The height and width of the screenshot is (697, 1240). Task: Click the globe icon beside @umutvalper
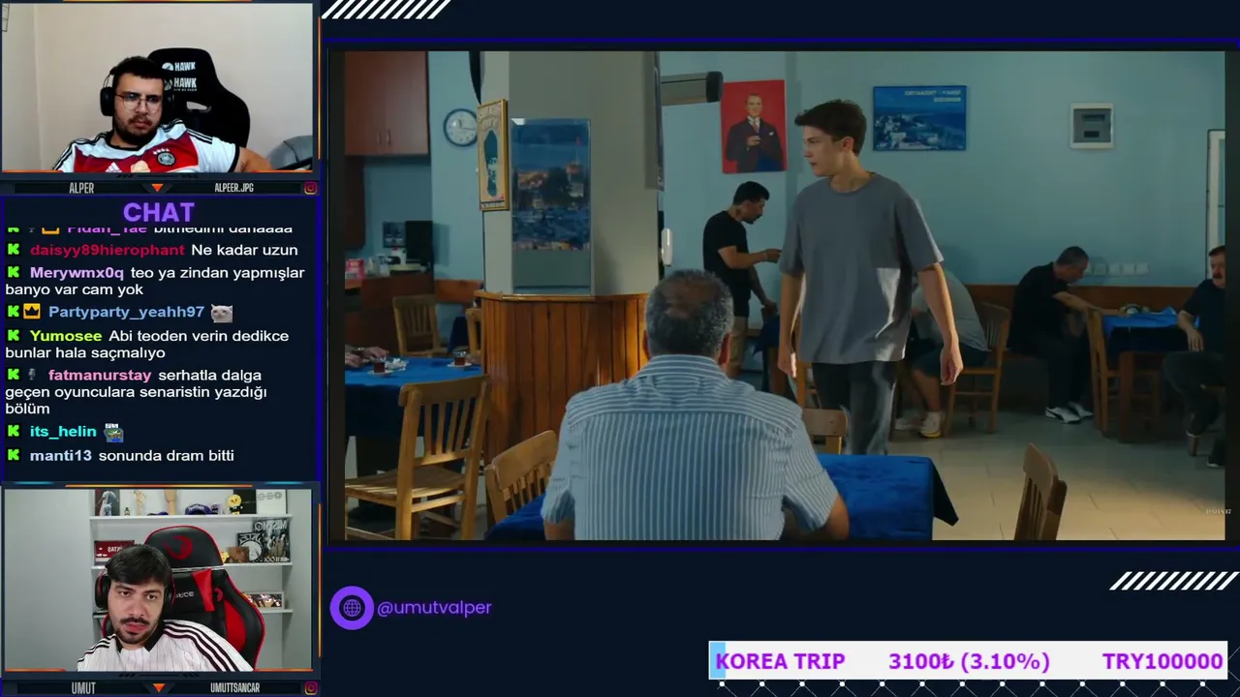click(x=352, y=608)
